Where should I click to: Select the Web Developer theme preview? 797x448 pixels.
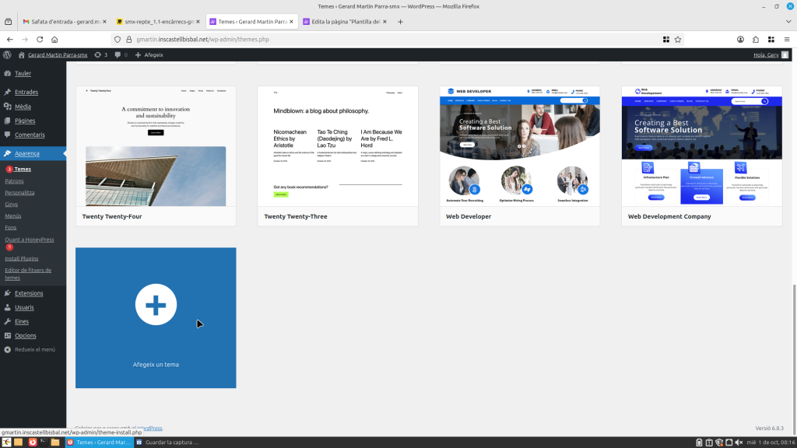tap(520, 146)
